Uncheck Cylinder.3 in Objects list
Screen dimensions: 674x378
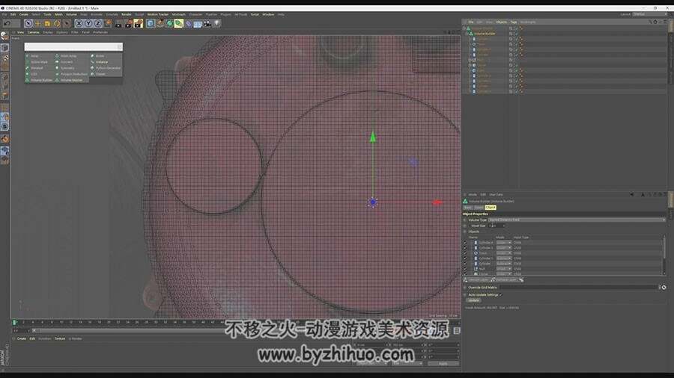(x=464, y=248)
